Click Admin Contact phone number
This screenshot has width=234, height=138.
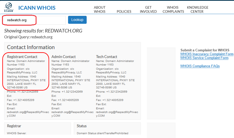point(67,91)
